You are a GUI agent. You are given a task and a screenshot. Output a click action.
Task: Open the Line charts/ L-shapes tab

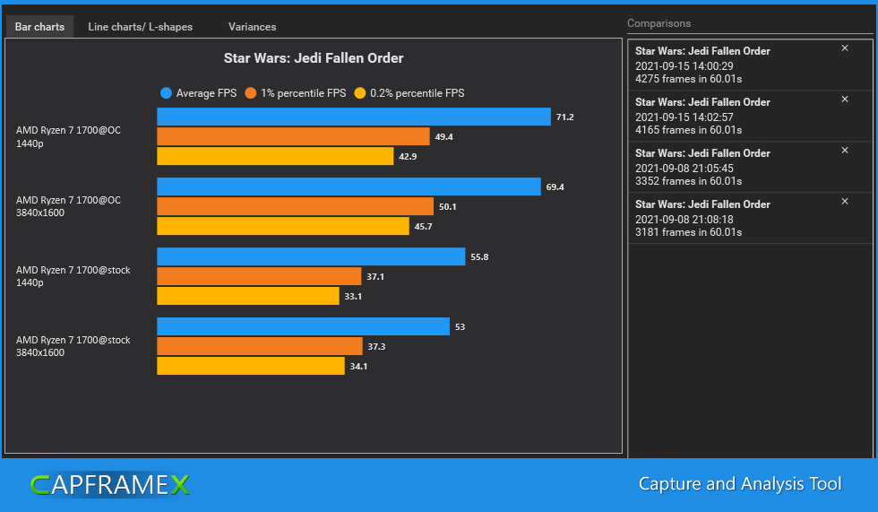140,26
